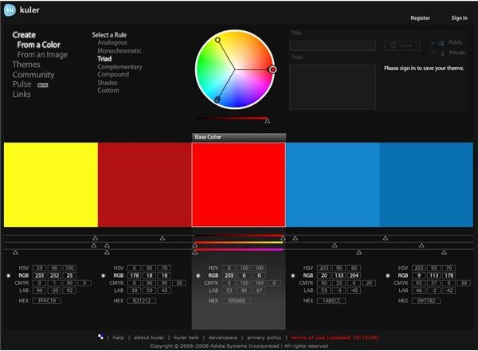Select the Triad rule
The height and width of the screenshot is (351, 478).
[104, 59]
